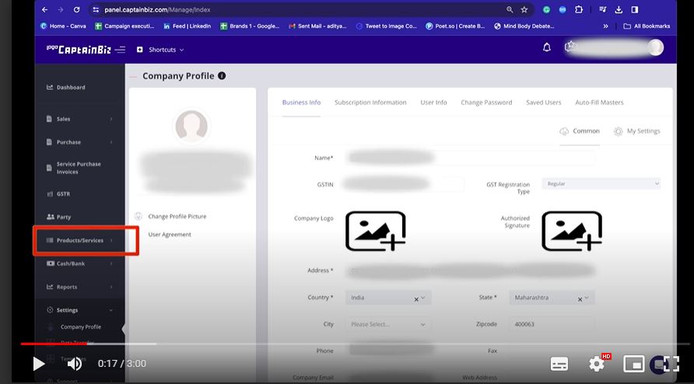
Task: Upload Company Logo image icon
Action: (x=375, y=231)
